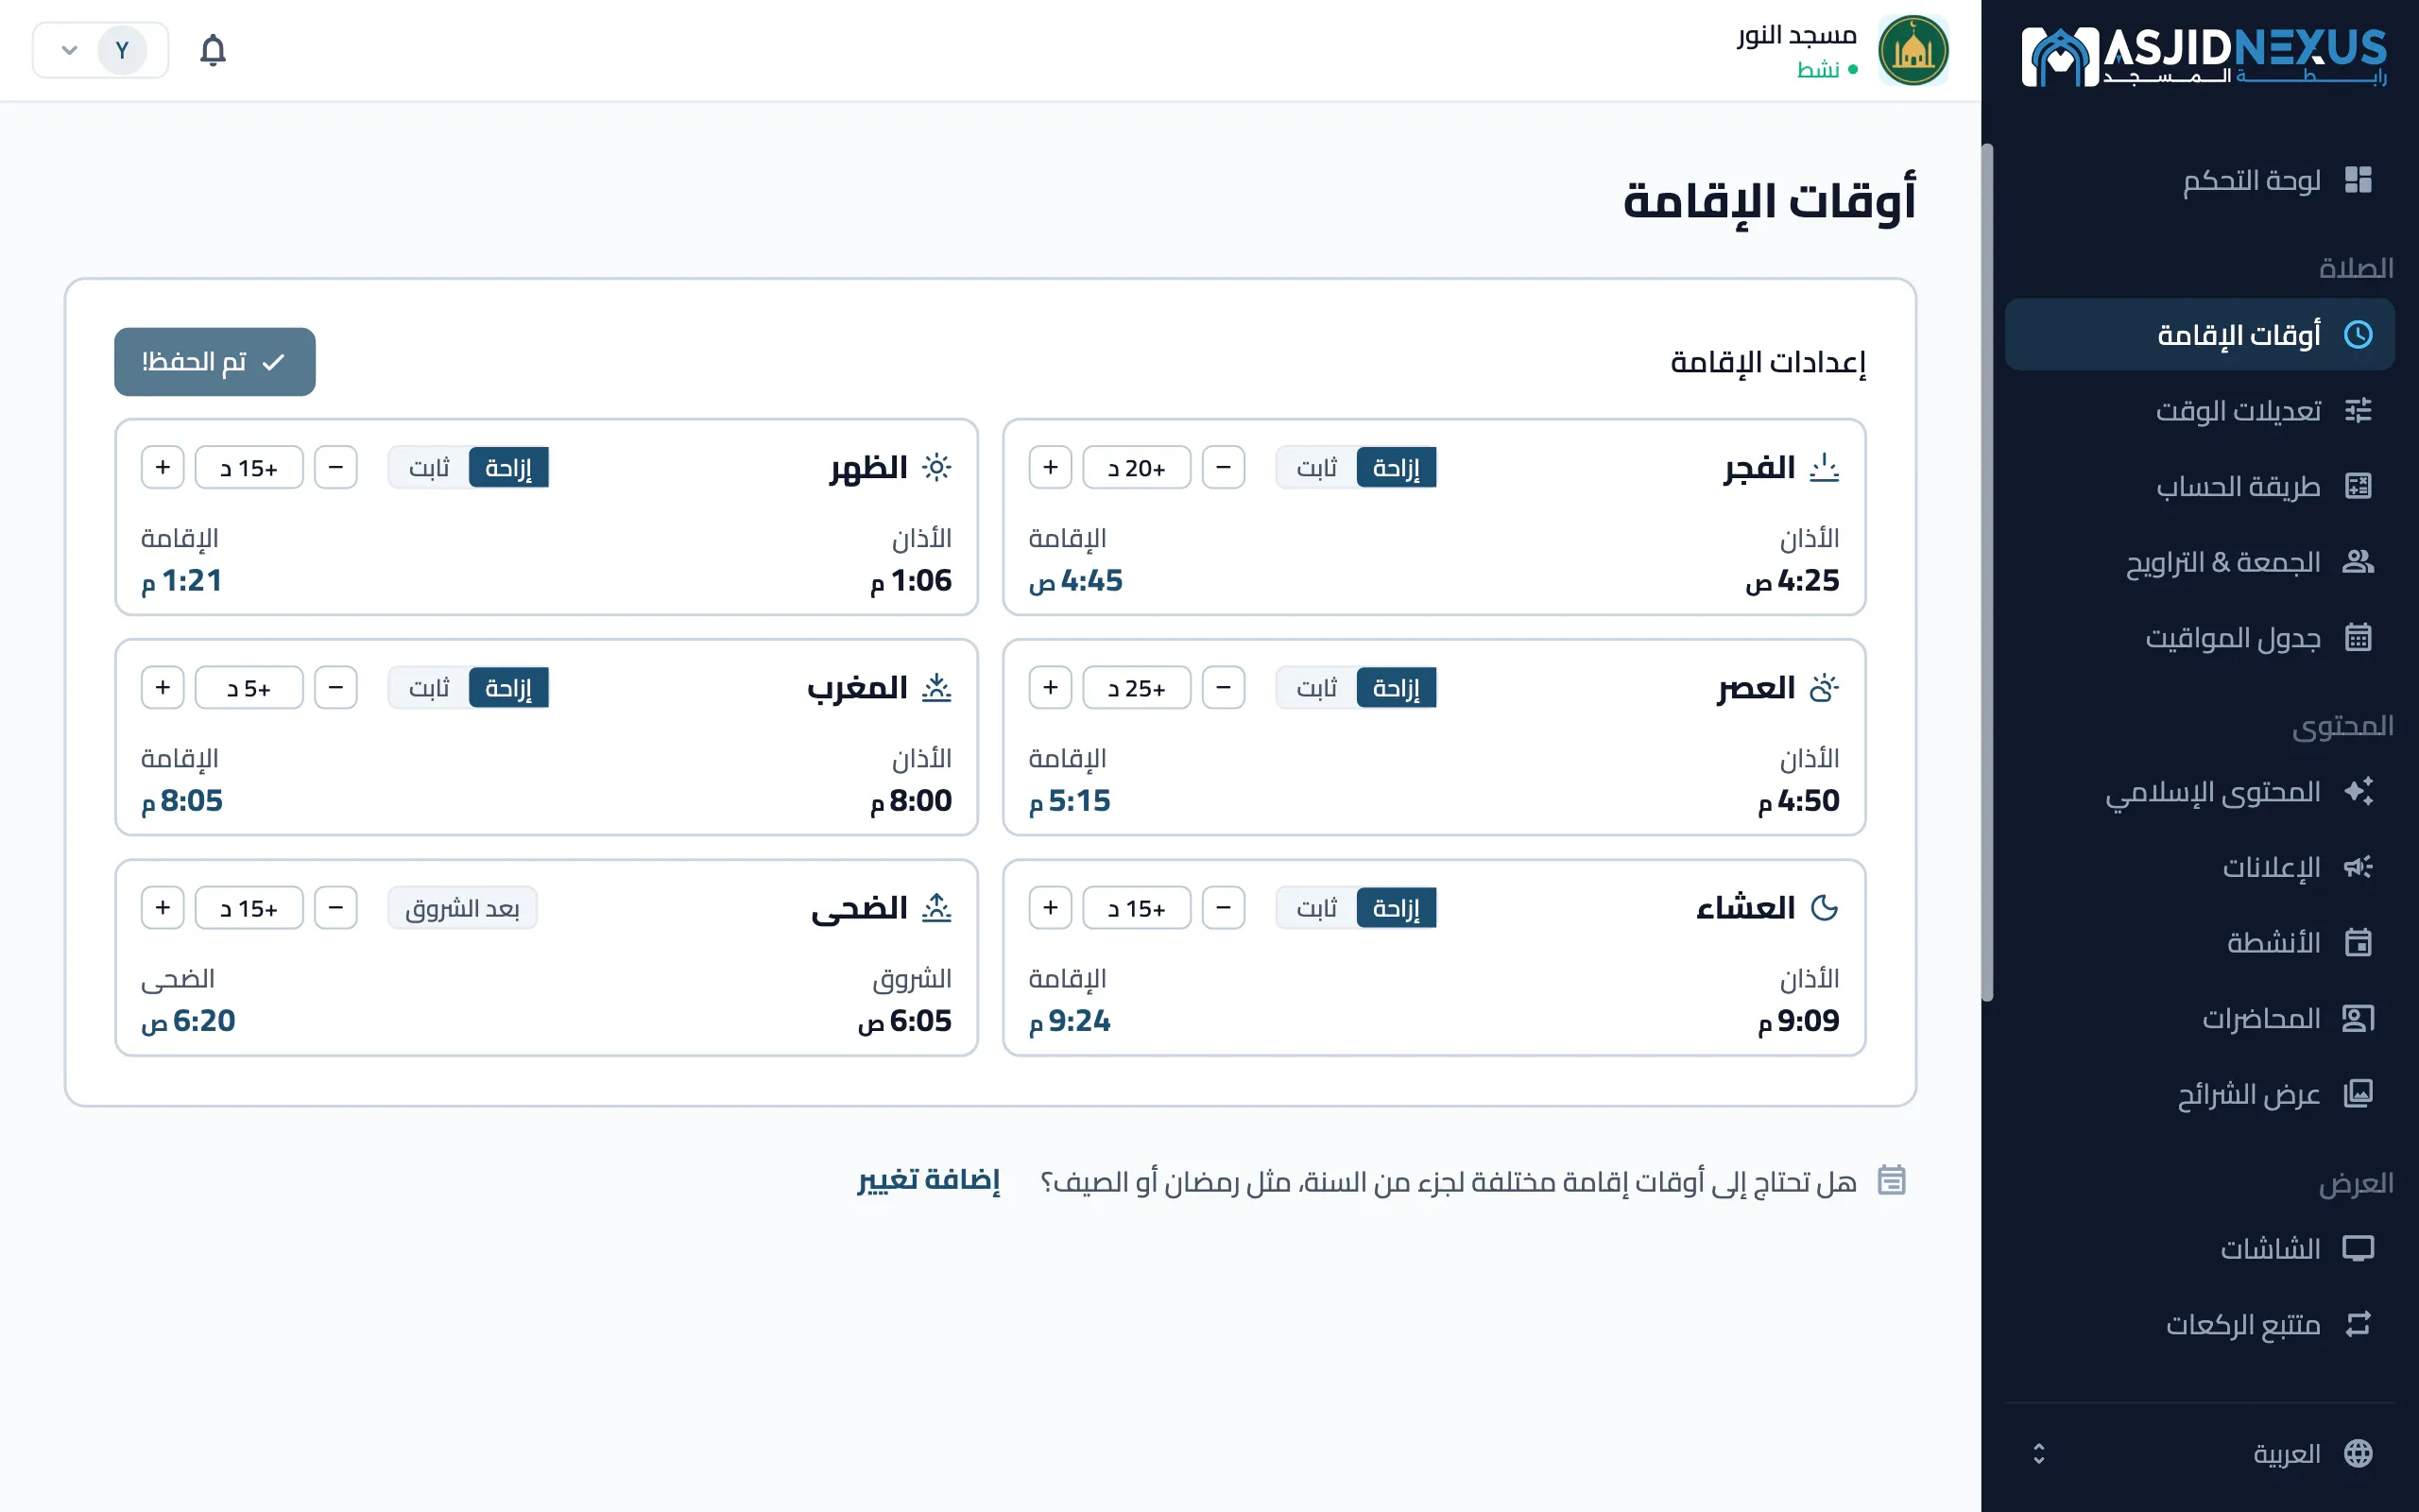Click the event icon beside الأنشطة
Viewport: 2419px width, 1512px height.
pyautogui.click(x=2358, y=942)
